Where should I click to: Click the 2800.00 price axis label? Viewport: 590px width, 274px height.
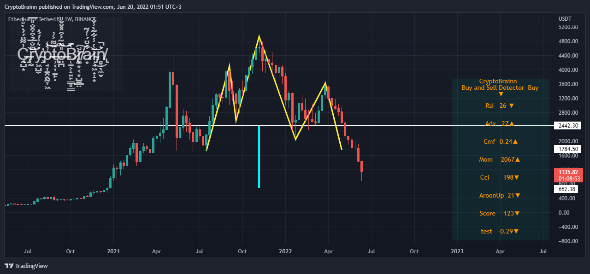568,112
